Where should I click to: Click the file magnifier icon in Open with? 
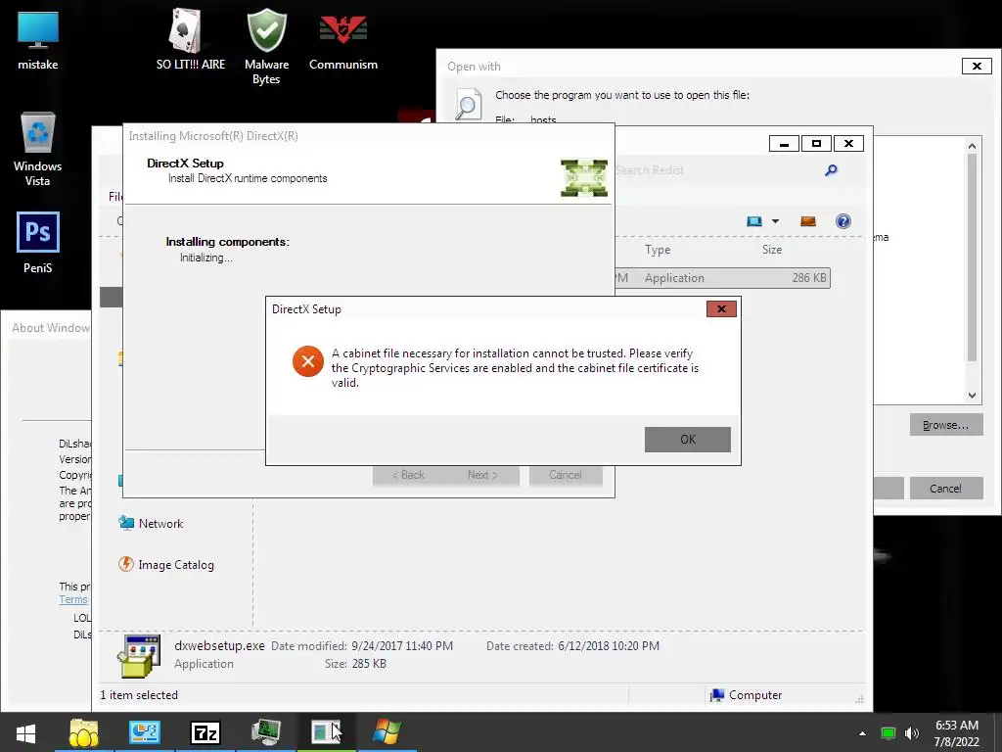pos(467,105)
